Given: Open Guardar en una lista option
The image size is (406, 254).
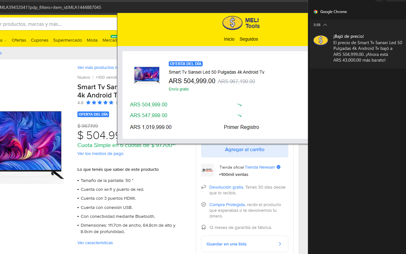Looking at the screenshot, I should pos(245,244).
